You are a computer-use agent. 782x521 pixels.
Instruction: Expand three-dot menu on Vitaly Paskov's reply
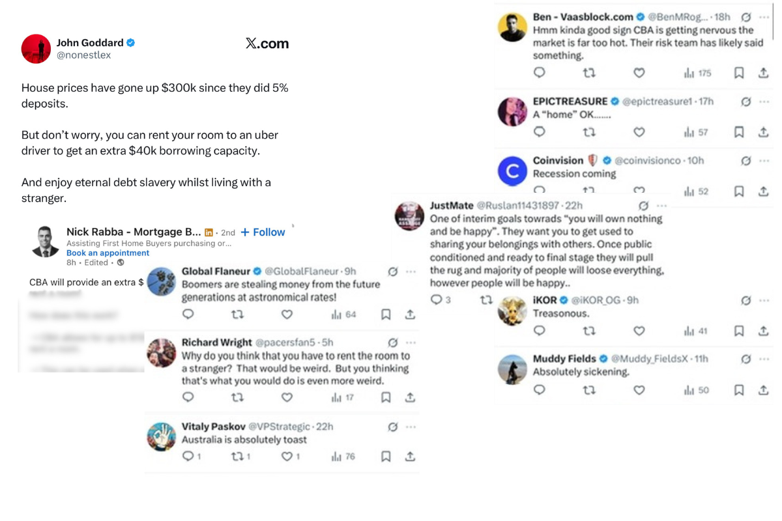(x=411, y=427)
